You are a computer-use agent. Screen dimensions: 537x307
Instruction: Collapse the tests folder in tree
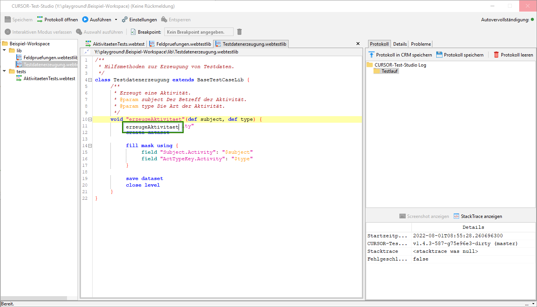click(4, 72)
